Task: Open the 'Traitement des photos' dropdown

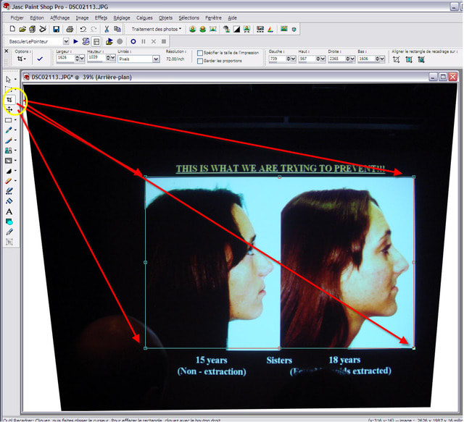Action: (x=157, y=29)
